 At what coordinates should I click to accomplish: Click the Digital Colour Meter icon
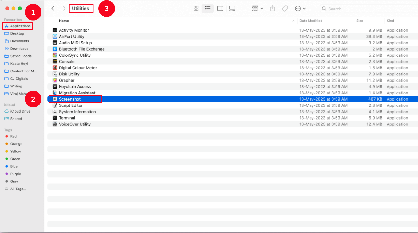pyautogui.click(x=55, y=68)
